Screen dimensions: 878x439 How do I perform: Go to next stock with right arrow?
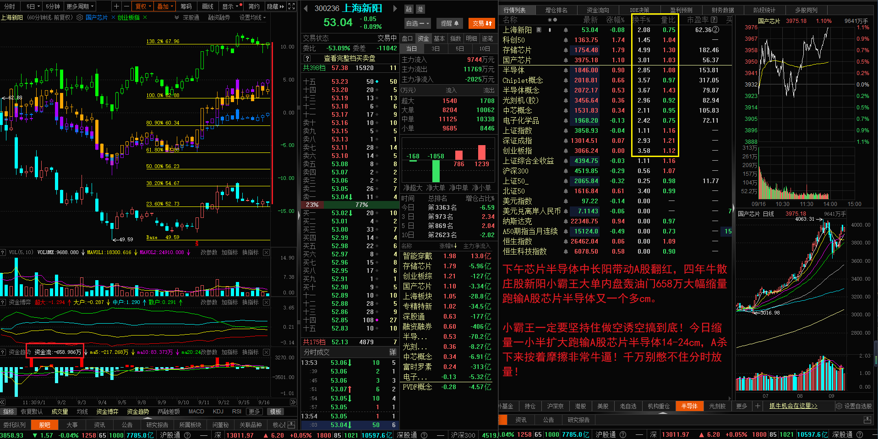[395, 8]
